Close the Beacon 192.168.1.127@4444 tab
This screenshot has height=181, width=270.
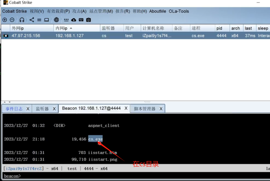(126, 108)
